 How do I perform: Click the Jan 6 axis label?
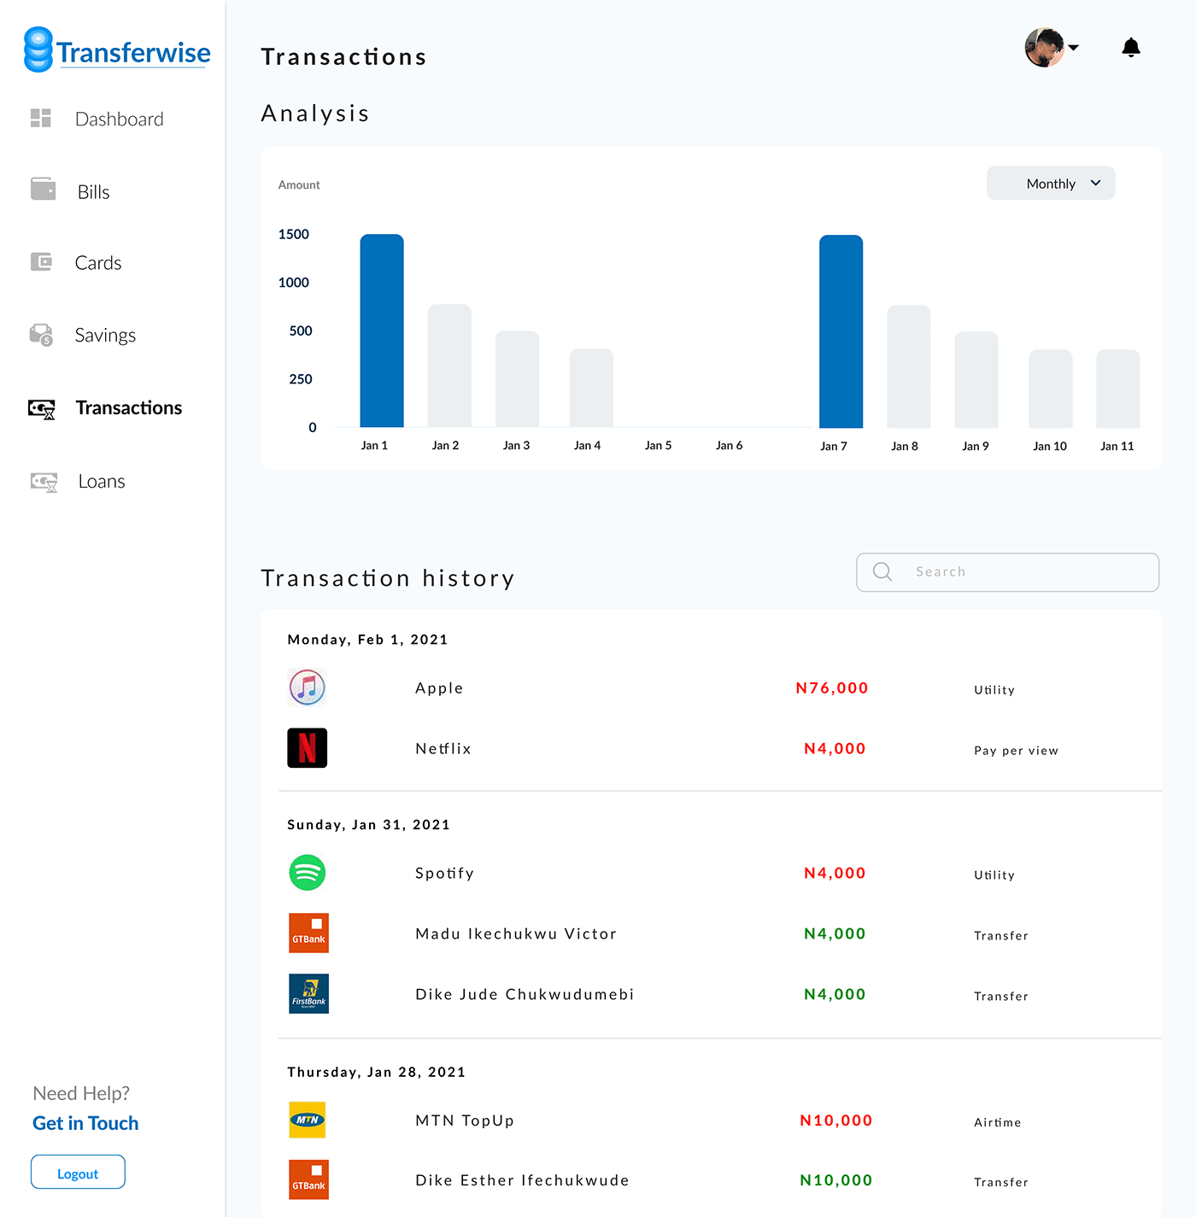pyautogui.click(x=730, y=446)
